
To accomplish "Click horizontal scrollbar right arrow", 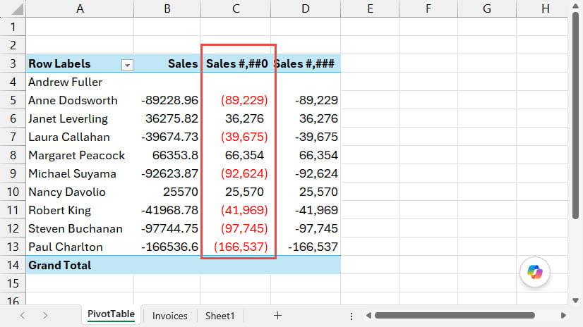I will 563,316.
